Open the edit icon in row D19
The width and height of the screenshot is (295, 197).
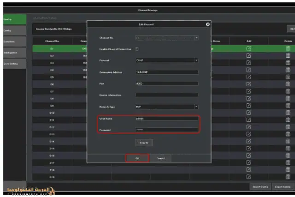click(x=248, y=177)
